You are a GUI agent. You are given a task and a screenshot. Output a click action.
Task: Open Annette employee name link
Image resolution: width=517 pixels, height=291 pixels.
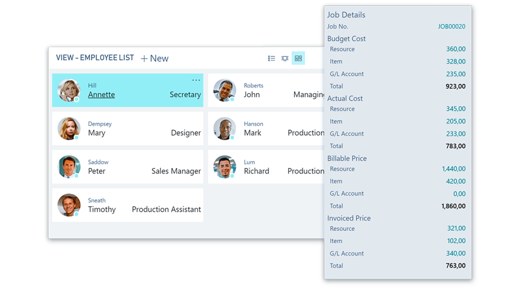pyautogui.click(x=101, y=94)
